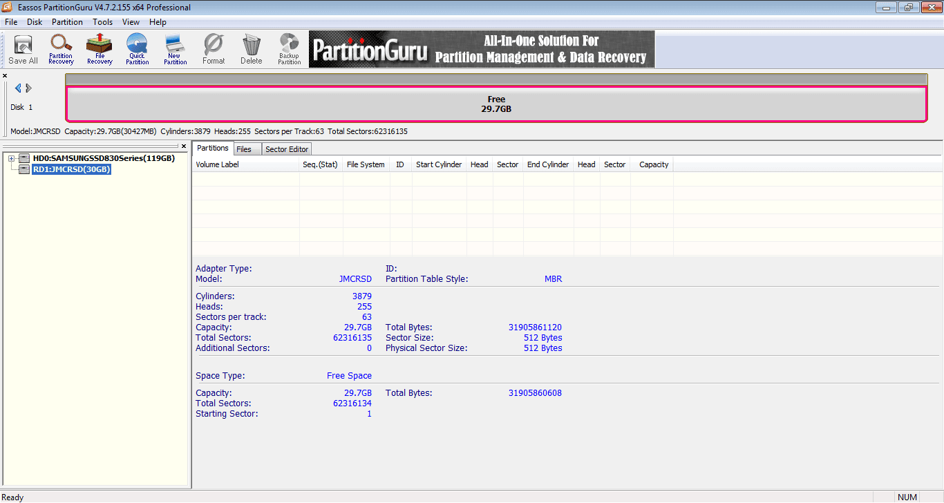944x503 pixels.
Task: Go to the previous disk arrow
Action: (18, 88)
